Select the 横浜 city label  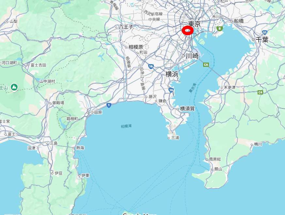(172, 74)
